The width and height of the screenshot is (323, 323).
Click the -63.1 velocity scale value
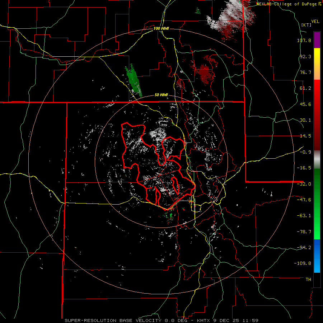(x=304, y=216)
